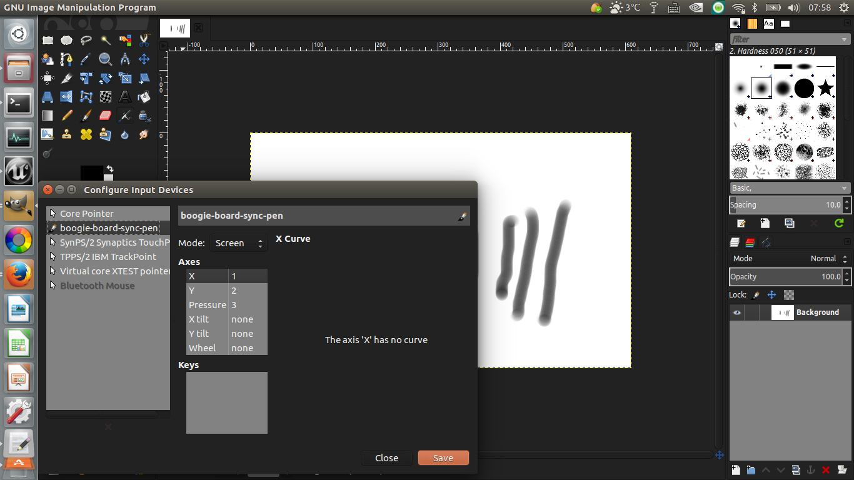854x480 pixels.
Task: Select the Heal bandage tool
Action: (86, 134)
